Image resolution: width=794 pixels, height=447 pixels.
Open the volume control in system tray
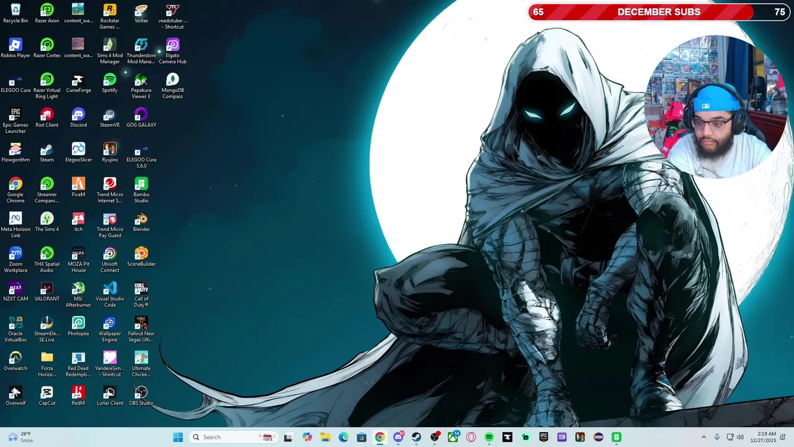click(x=740, y=437)
